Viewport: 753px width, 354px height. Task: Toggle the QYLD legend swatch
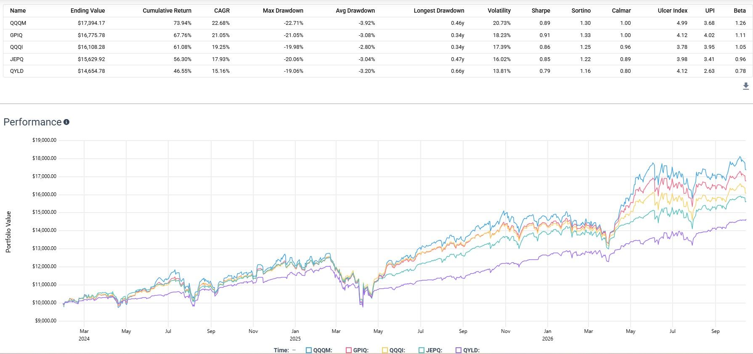[459, 350]
